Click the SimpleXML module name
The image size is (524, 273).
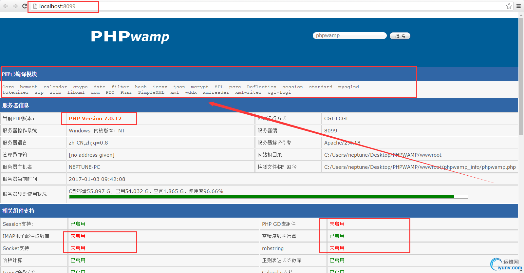point(151,92)
